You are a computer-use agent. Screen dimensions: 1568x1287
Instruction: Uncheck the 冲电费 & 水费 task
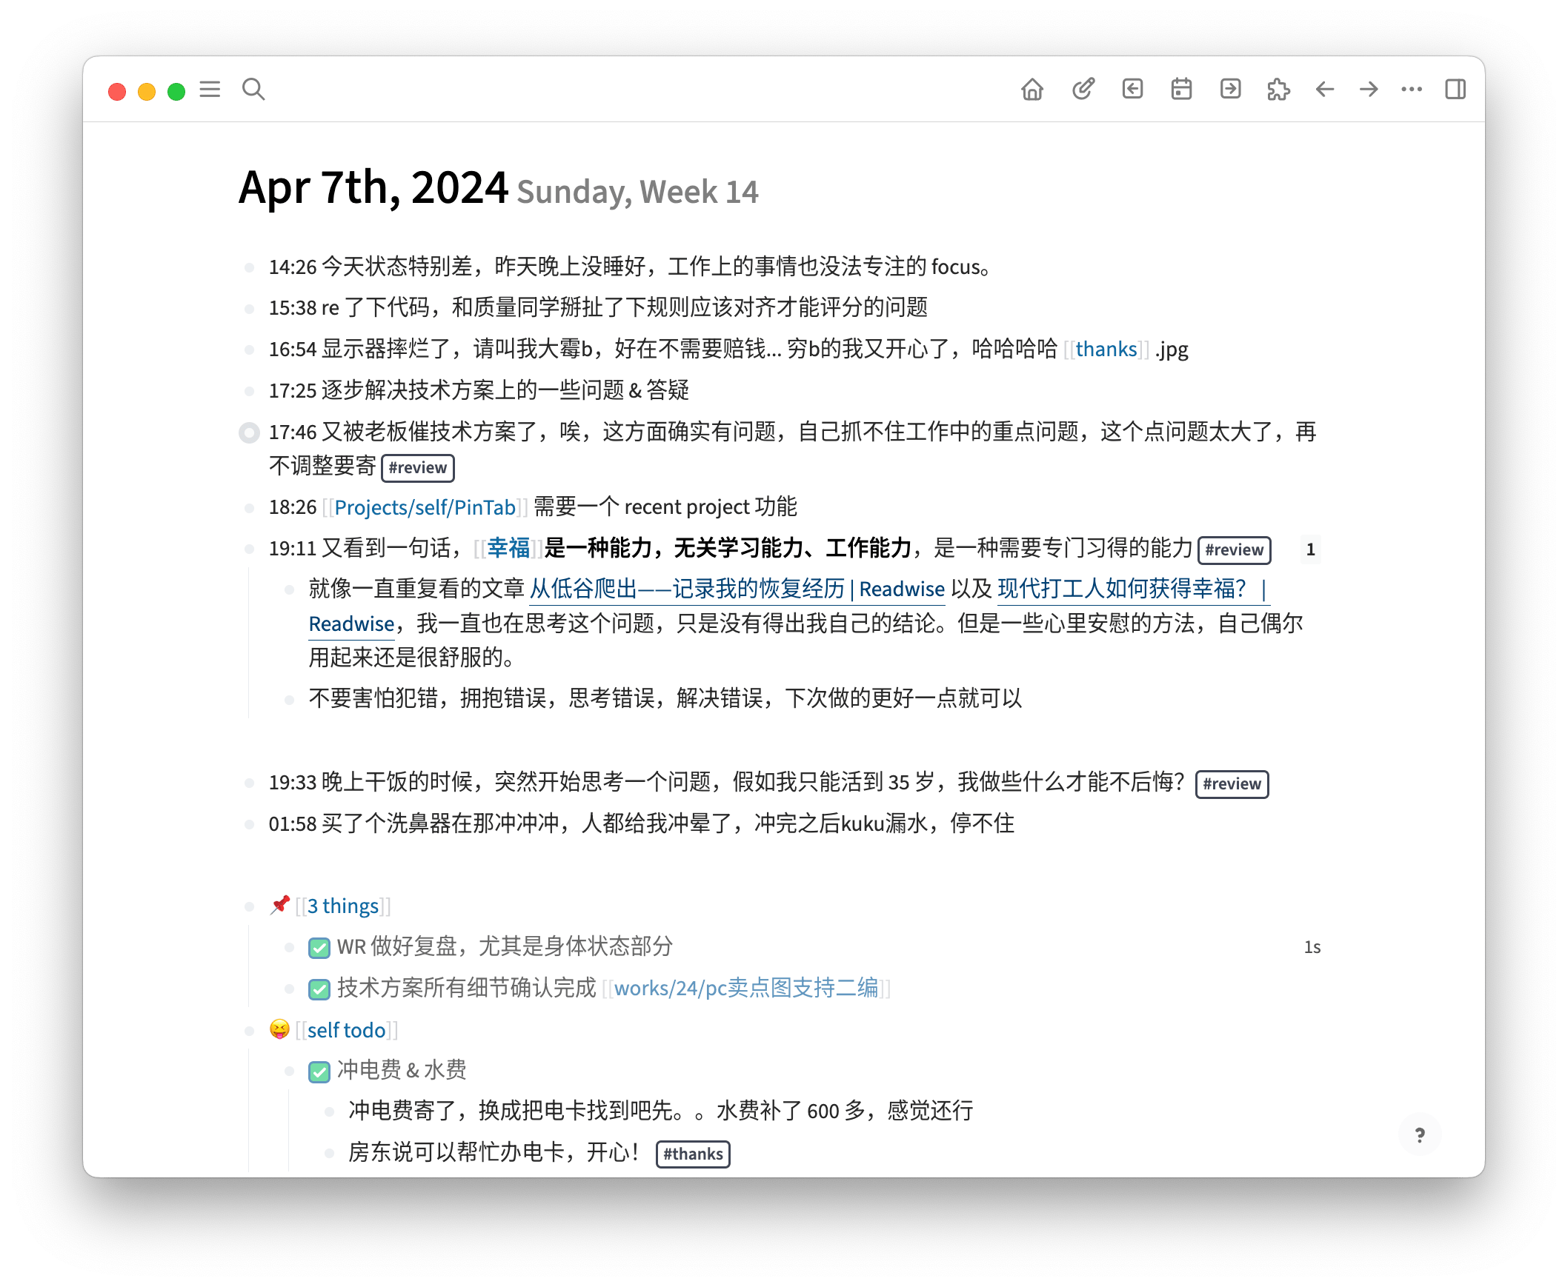[x=319, y=1072]
